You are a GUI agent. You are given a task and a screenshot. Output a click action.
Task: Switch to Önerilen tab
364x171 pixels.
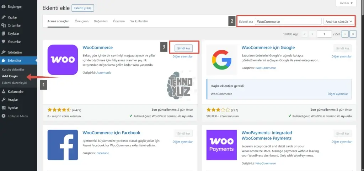point(119,21)
